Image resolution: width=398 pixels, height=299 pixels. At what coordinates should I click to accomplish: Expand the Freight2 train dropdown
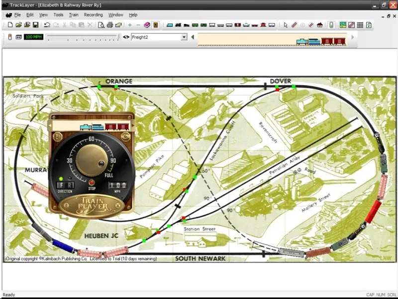(184, 37)
